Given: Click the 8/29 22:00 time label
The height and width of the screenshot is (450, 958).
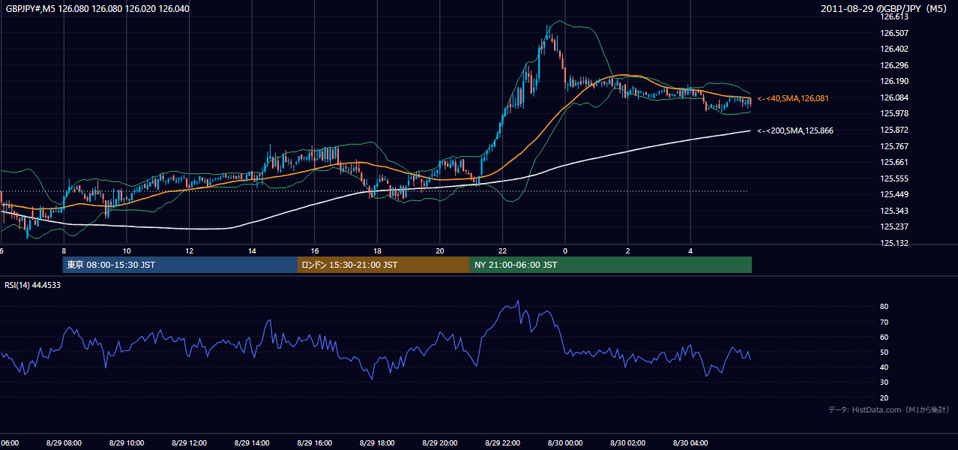Looking at the screenshot, I should [x=502, y=443].
